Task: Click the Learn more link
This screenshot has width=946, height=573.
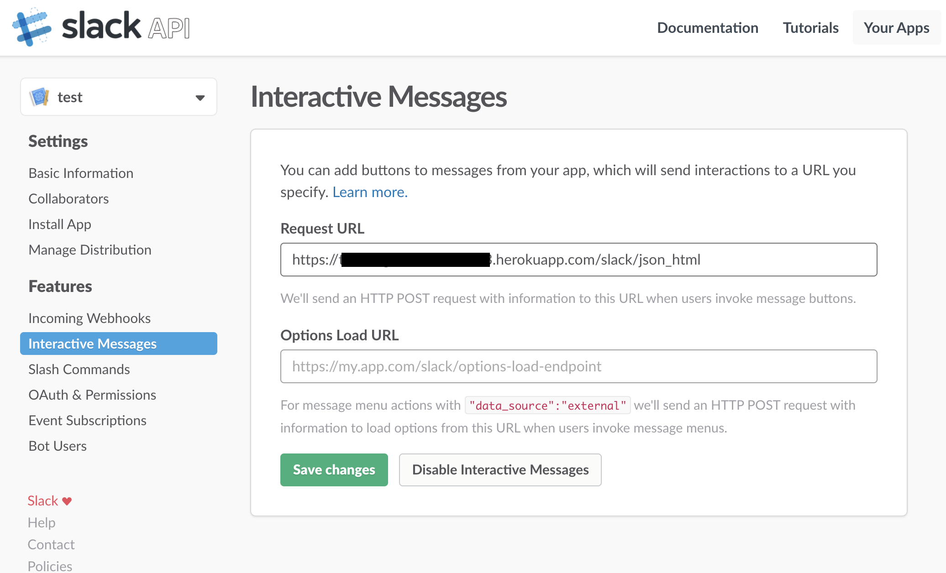Action: pos(370,192)
